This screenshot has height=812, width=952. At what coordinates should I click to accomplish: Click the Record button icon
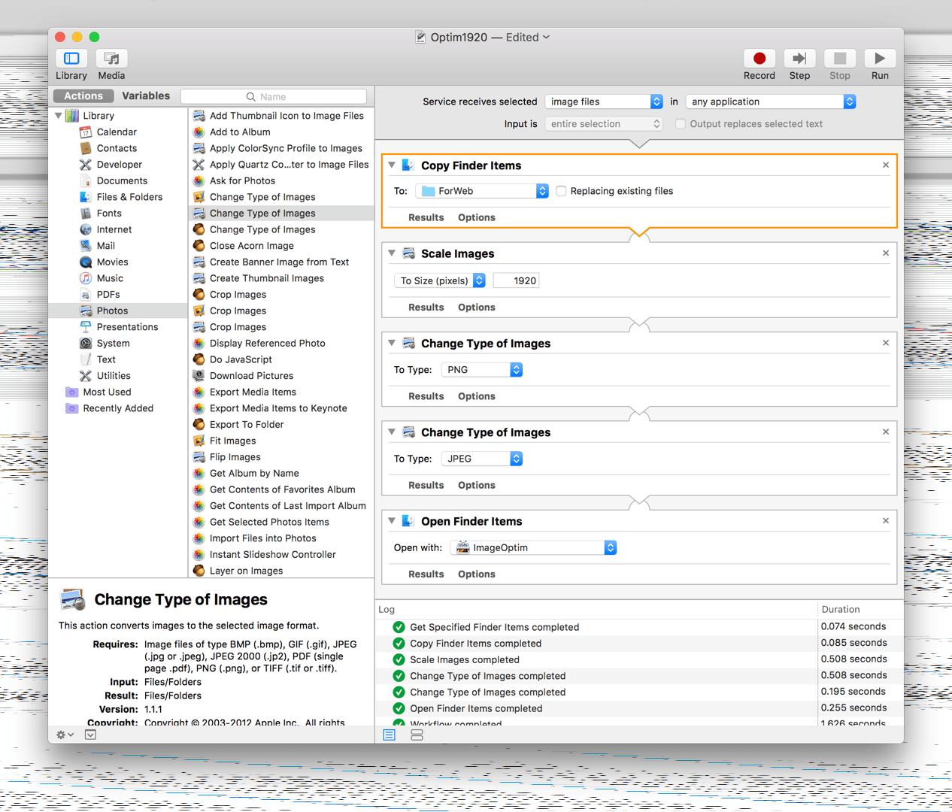point(759,59)
